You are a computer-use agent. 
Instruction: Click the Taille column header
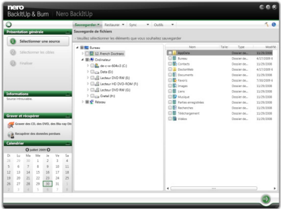[x=224, y=47]
